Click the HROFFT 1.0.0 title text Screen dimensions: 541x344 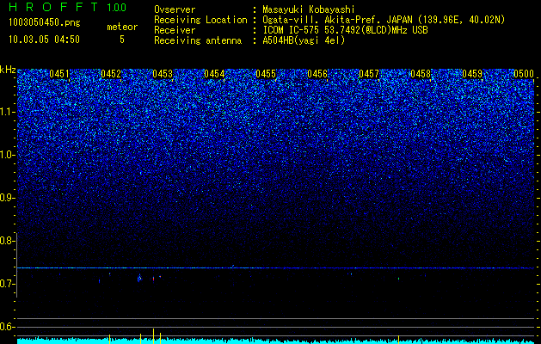(68, 7)
